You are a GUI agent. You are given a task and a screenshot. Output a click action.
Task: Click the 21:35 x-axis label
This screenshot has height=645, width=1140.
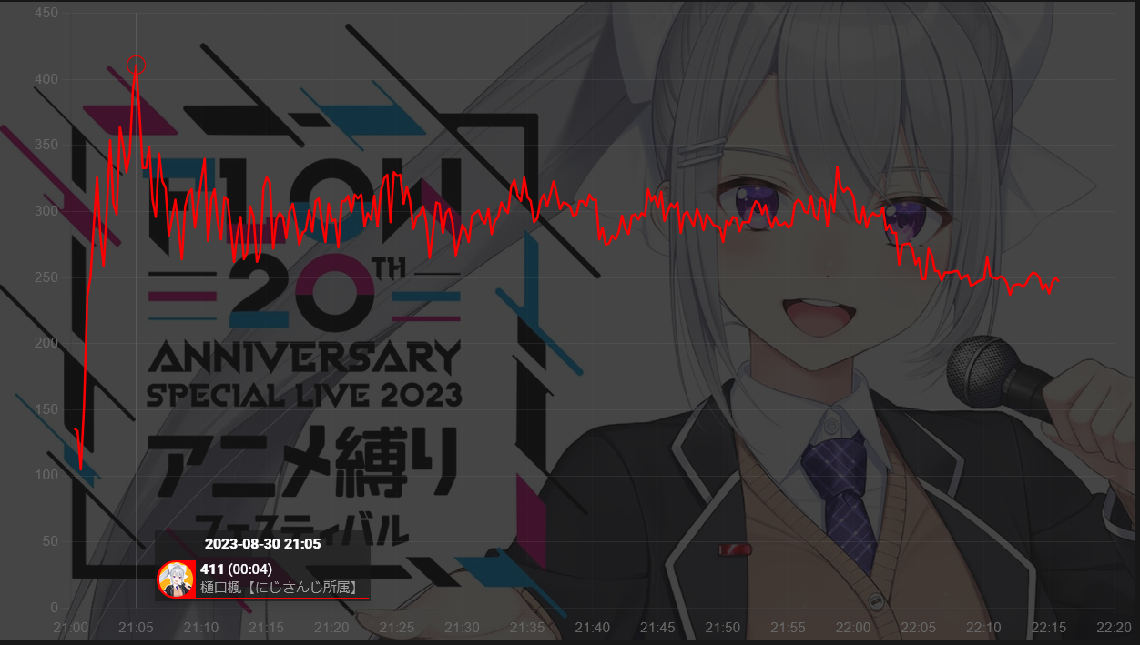tap(527, 628)
